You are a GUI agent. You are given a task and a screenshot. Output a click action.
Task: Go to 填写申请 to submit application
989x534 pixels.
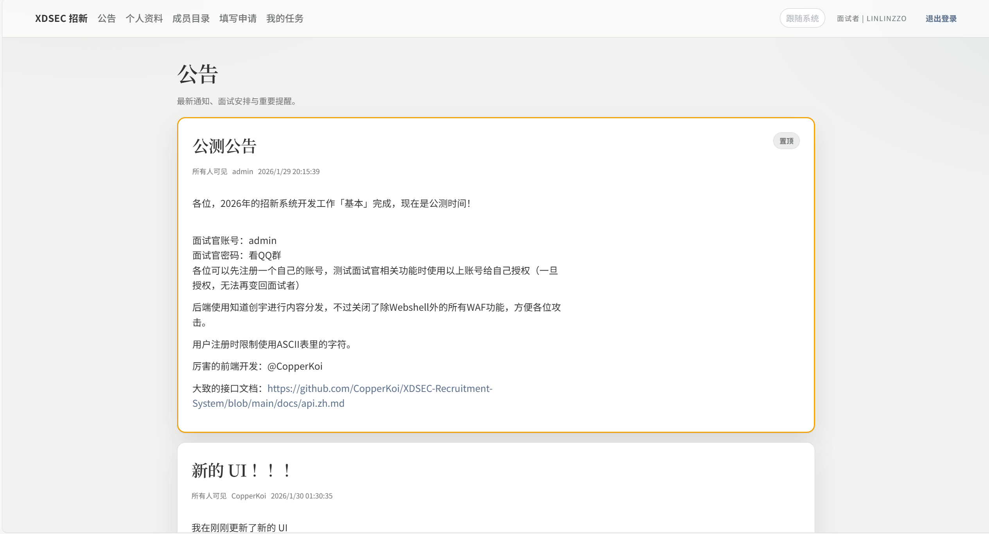point(238,18)
